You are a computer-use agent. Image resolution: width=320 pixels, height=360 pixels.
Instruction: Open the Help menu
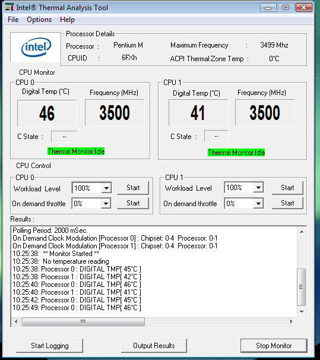(67, 20)
